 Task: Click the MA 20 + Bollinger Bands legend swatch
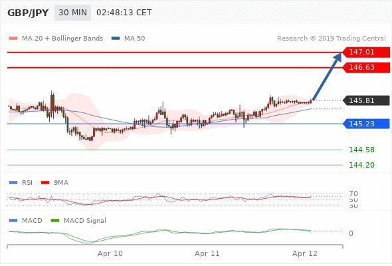[x=13, y=39]
